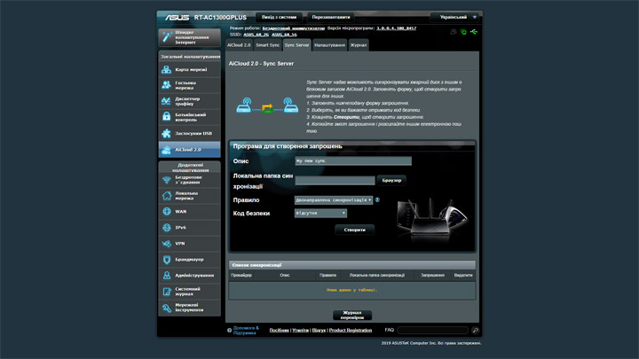Open the WAN sidebar item
Screen dimensions: 639x359
(190, 212)
